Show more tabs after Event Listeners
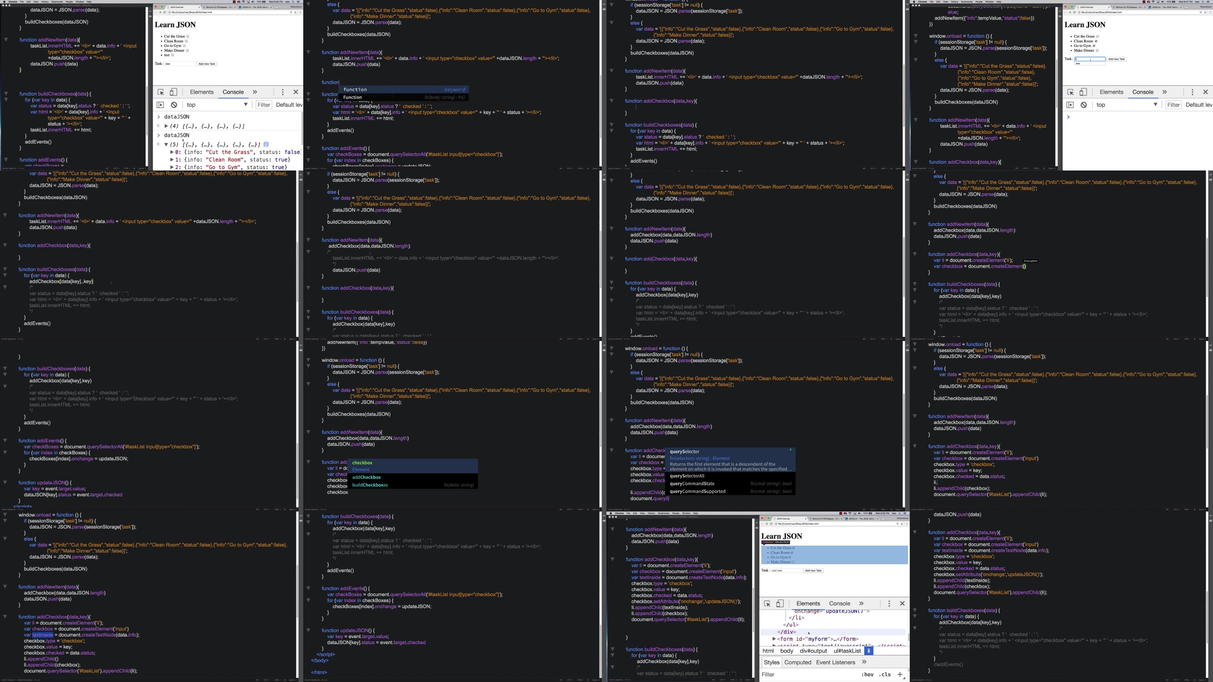 point(864,662)
